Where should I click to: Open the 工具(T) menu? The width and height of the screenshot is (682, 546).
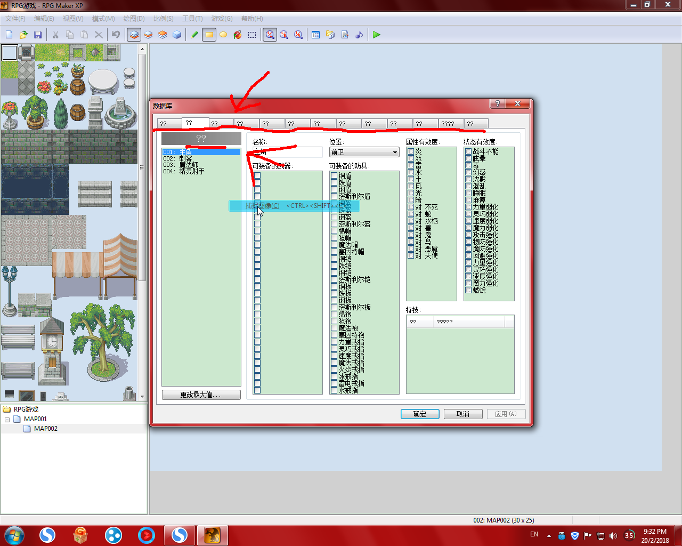point(192,18)
